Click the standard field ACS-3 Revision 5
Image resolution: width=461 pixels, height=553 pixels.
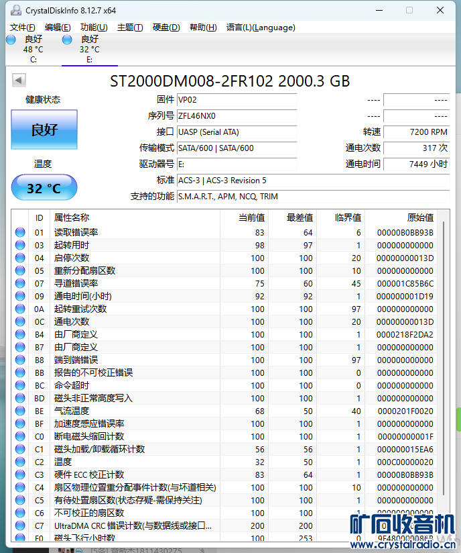tap(313, 181)
